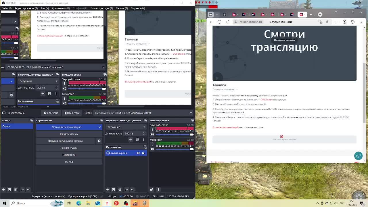
Task: Mute the Звук раб. стола audio channel
Action: point(152,134)
